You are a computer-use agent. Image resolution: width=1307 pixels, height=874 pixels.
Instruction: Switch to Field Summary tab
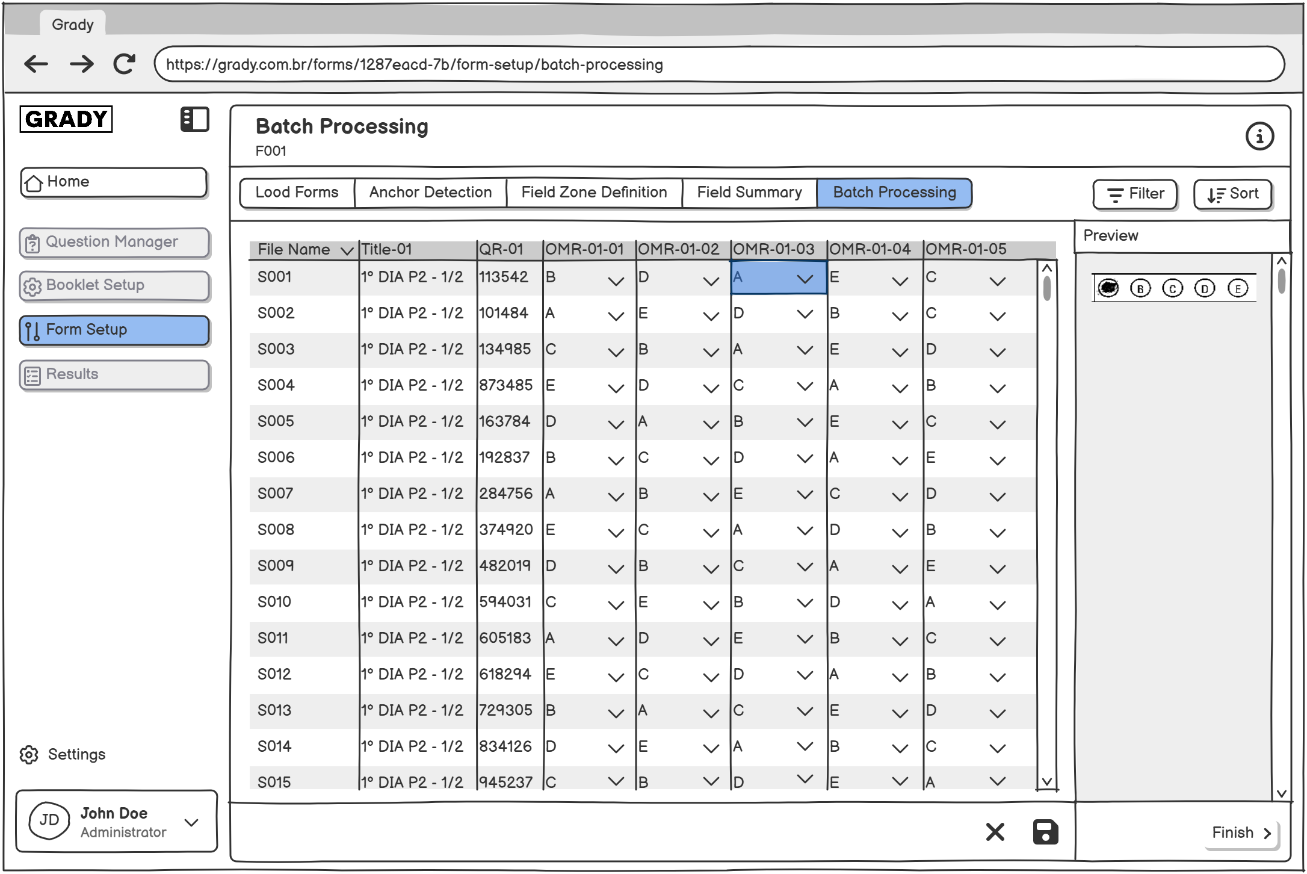point(749,193)
